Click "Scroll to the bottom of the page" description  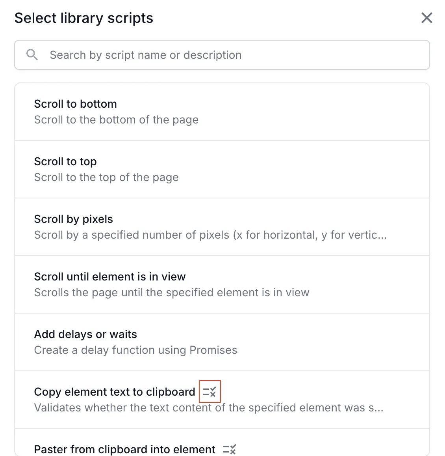116,120
